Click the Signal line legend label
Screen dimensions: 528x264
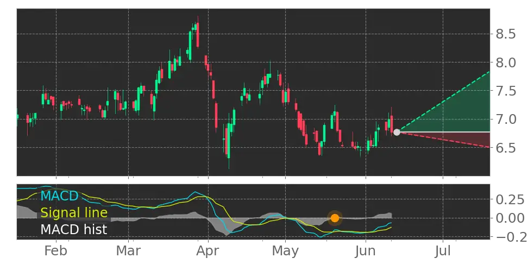pos(74,212)
